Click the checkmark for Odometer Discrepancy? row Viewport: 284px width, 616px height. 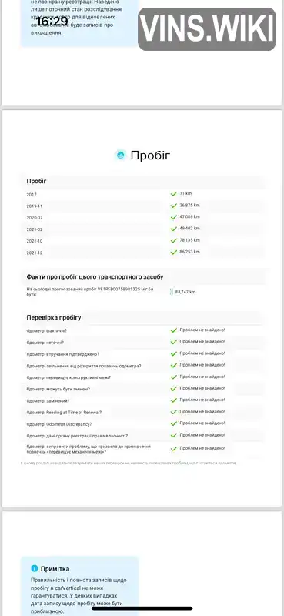(x=174, y=424)
